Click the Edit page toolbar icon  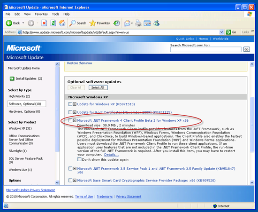(147, 23)
